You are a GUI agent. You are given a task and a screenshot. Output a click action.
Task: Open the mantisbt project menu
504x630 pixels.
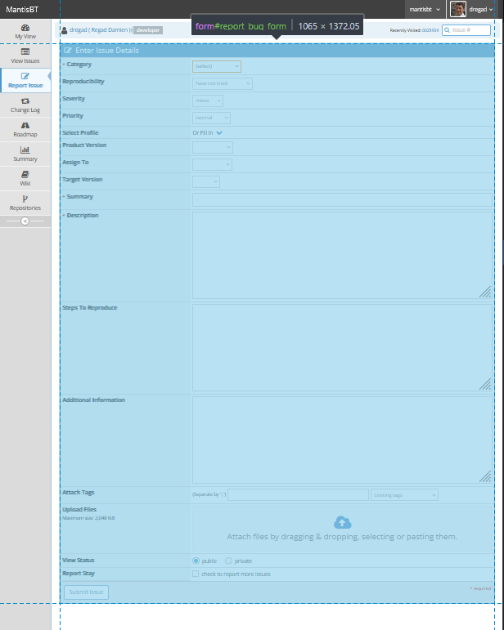click(425, 9)
